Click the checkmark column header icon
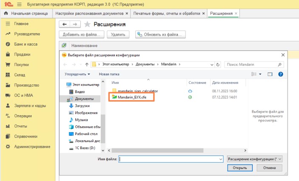Image resolution: width=299 pixels, height=181 pixels. click(64, 45)
